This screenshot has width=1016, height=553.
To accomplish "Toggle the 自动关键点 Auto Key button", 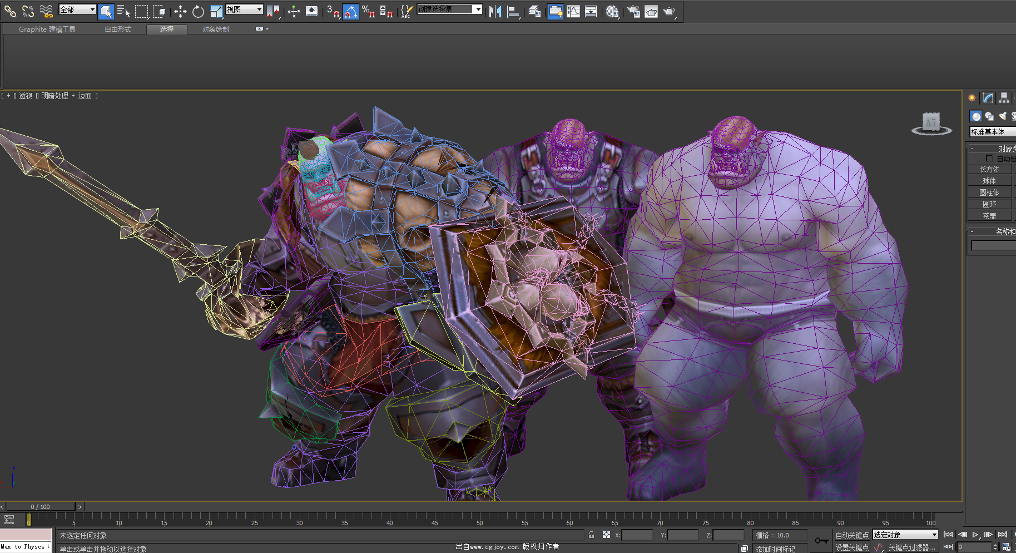I will [x=852, y=535].
